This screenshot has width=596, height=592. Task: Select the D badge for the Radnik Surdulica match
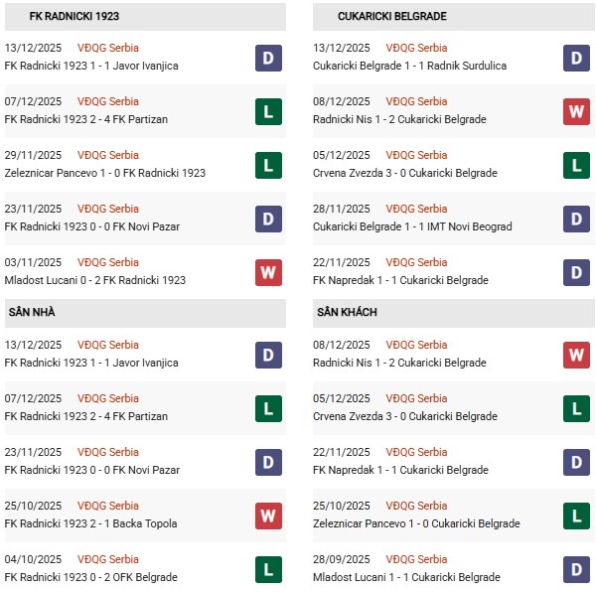tap(576, 57)
